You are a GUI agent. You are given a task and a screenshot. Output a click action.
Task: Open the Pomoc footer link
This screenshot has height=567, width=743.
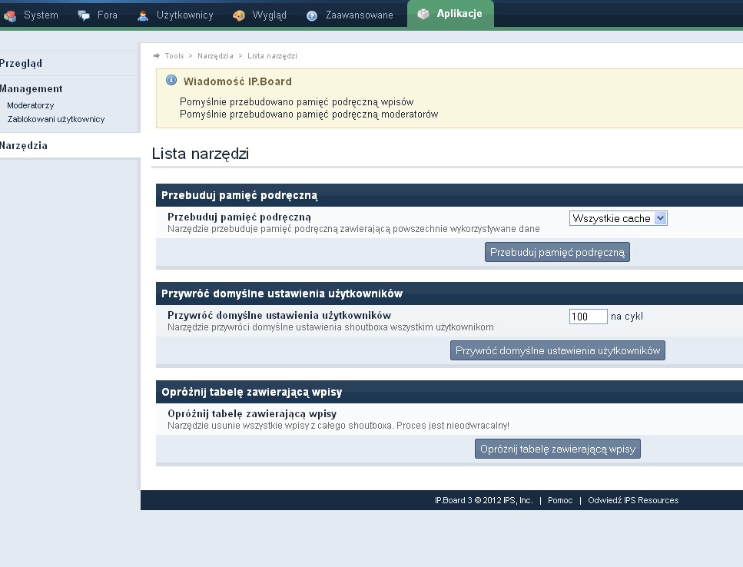(x=560, y=500)
